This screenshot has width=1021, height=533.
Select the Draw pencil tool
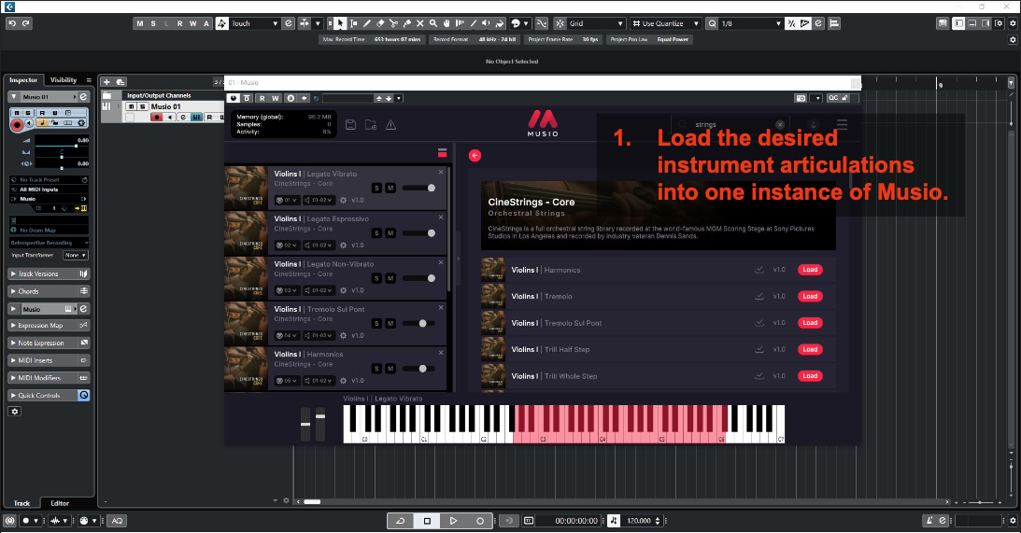coord(367,23)
